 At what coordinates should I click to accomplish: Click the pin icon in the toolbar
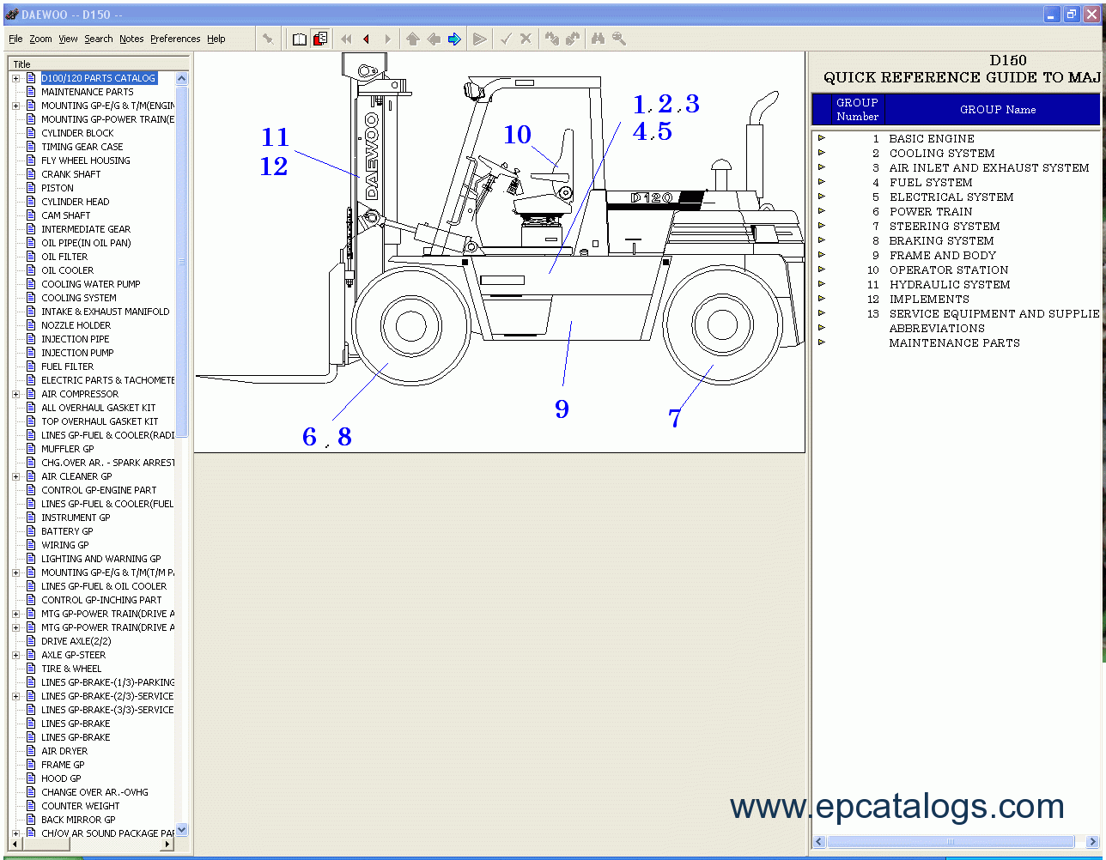268,39
